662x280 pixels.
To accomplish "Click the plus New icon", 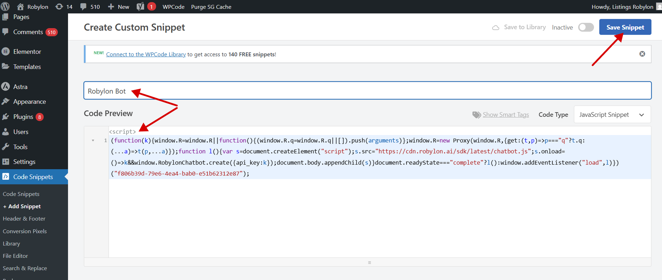I will [111, 7].
